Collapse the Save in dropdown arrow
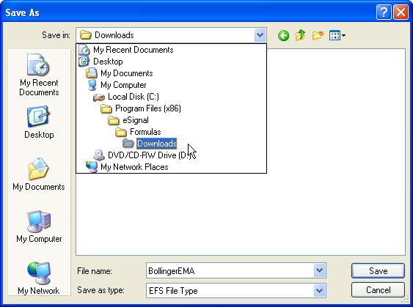 coord(260,35)
